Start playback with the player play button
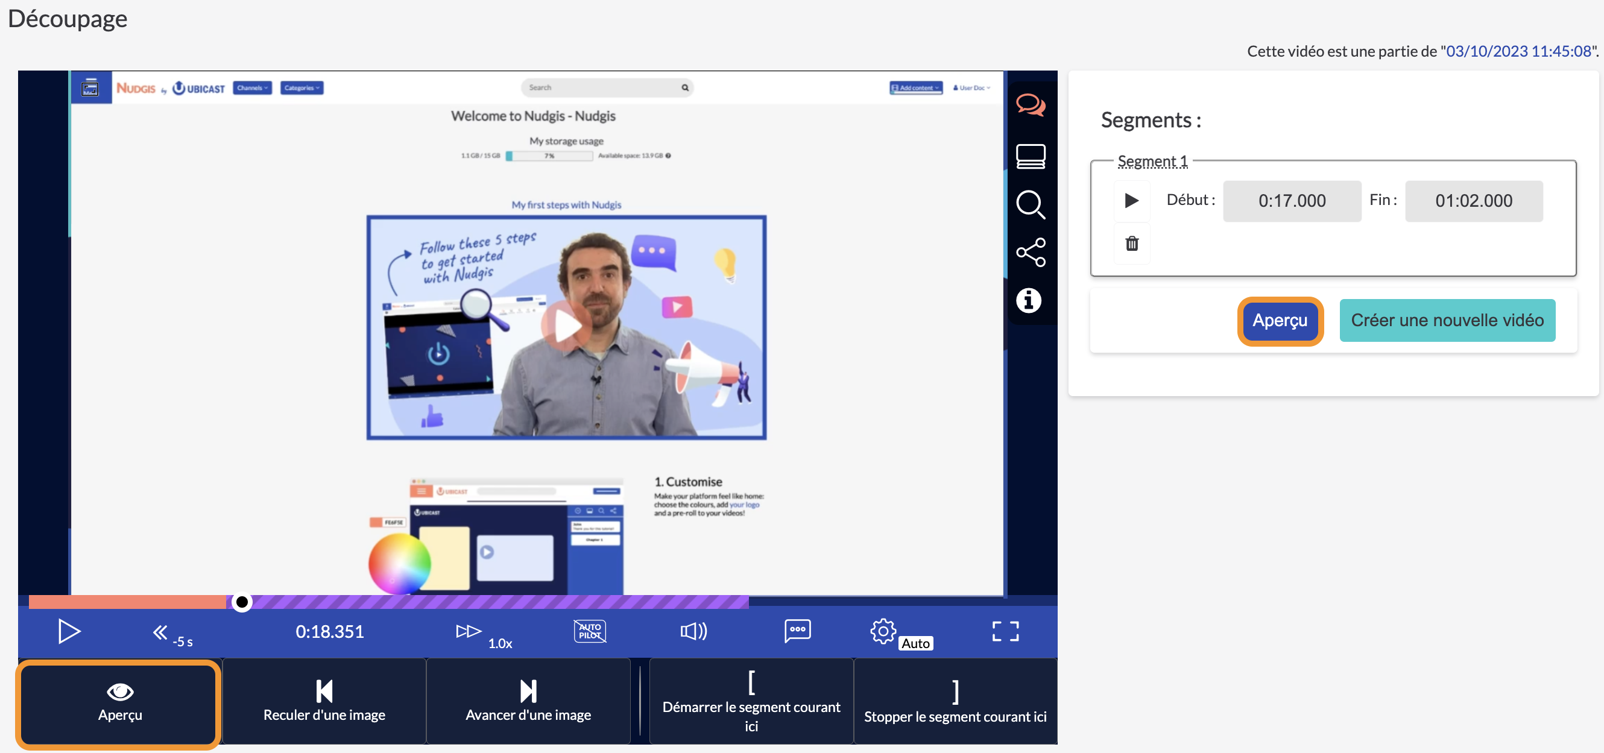Screen dimensions: 1604x753 [69, 631]
